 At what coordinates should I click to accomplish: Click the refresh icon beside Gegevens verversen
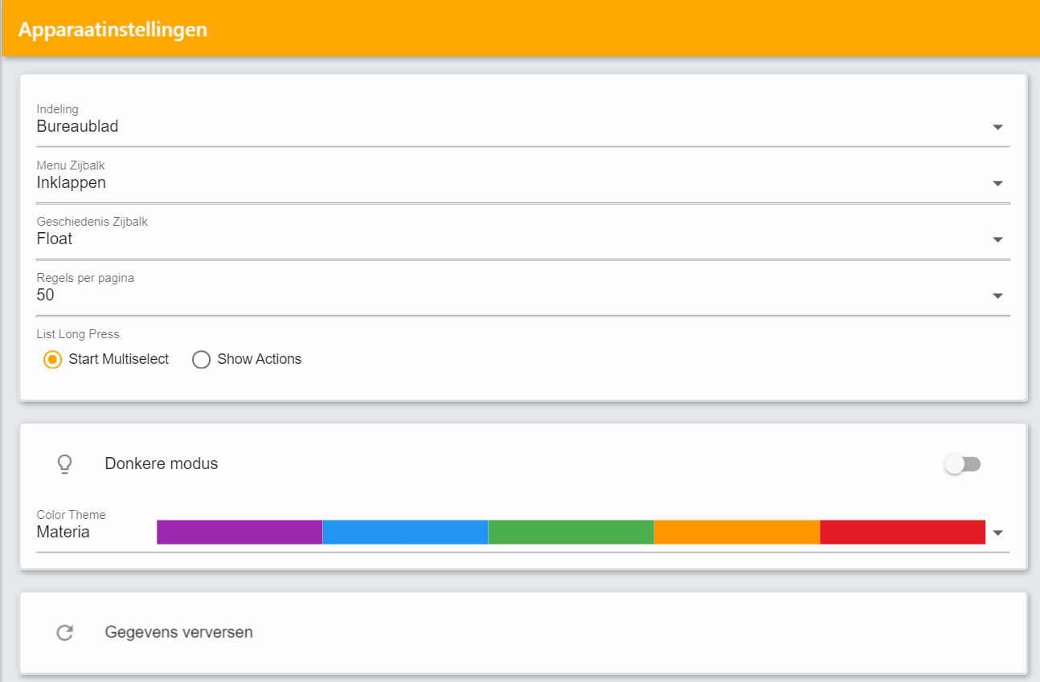pyautogui.click(x=64, y=631)
